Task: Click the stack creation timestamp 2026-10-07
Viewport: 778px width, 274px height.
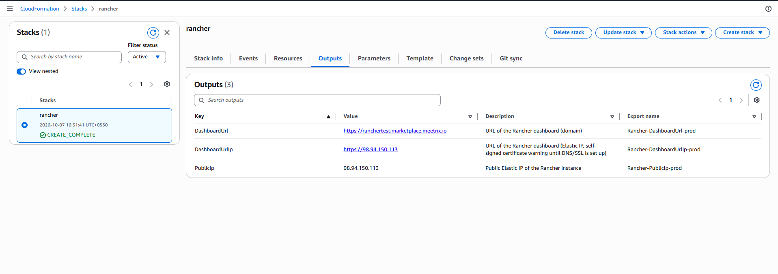Action: [x=73, y=125]
